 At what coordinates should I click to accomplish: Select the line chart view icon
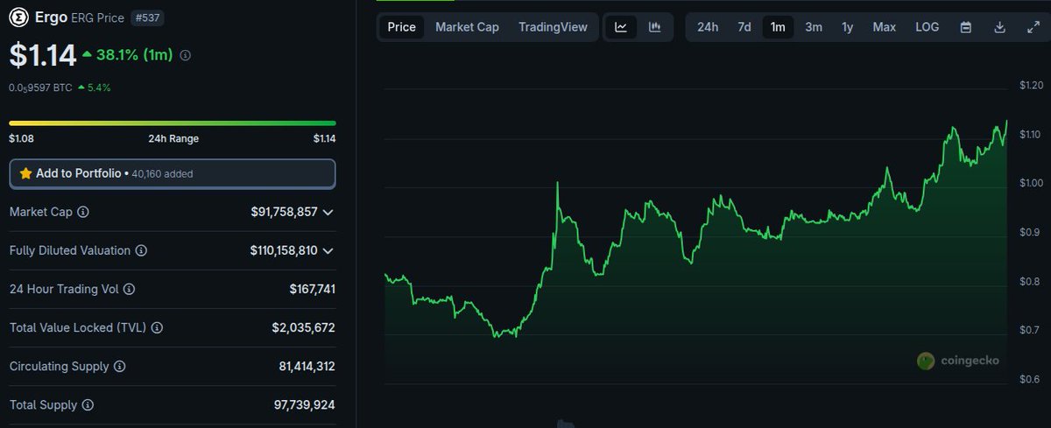tap(621, 27)
